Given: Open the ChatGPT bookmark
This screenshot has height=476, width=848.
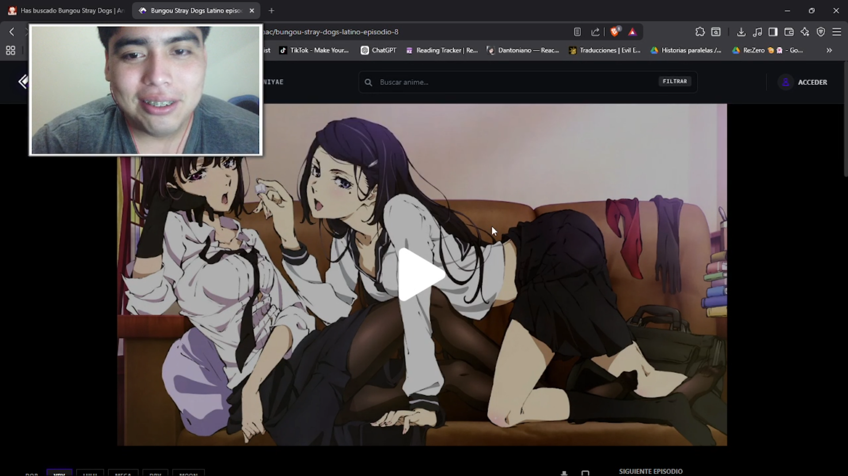Looking at the screenshot, I should pyautogui.click(x=379, y=50).
